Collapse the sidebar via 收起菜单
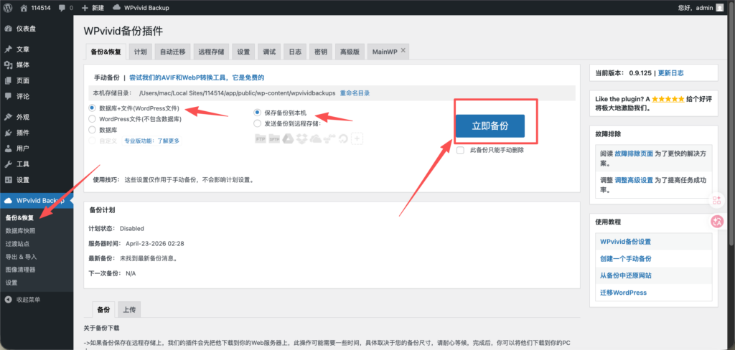Image resolution: width=735 pixels, height=350 pixels. [37, 299]
